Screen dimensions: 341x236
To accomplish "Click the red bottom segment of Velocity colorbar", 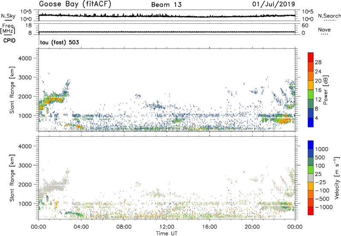I will click(311, 211).
